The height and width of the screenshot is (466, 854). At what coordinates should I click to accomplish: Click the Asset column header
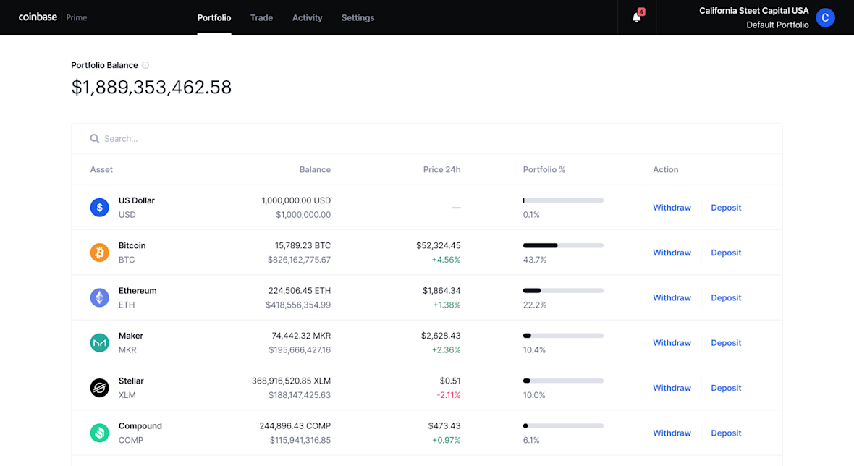[x=101, y=169]
